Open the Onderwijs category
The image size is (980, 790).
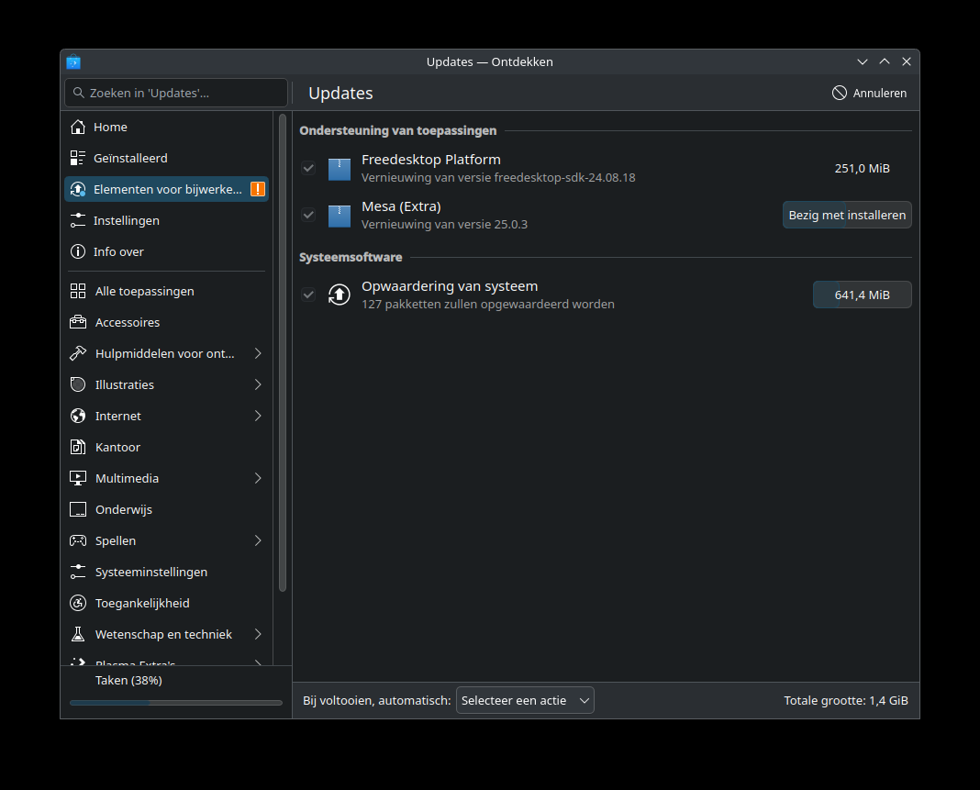point(166,510)
